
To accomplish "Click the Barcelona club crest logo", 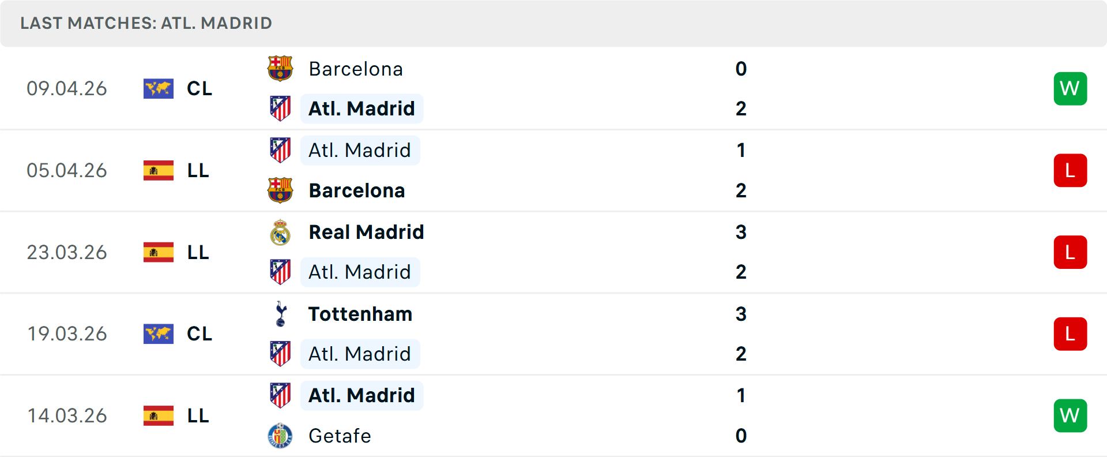I will click(x=281, y=69).
